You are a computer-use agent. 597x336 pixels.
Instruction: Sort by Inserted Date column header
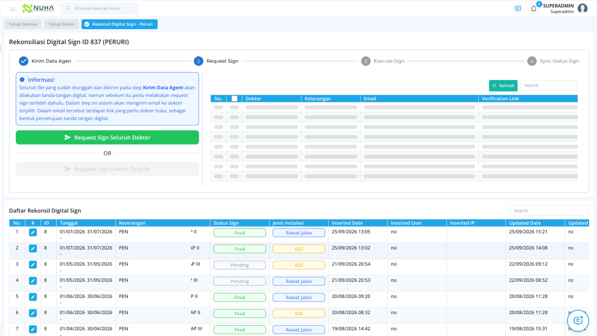pos(358,223)
